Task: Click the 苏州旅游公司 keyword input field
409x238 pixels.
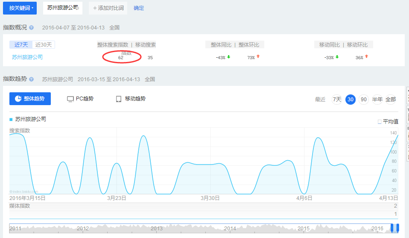Action: (63, 8)
